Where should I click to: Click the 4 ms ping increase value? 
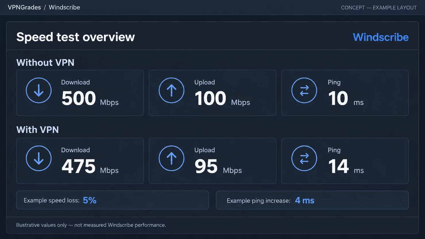305,201
